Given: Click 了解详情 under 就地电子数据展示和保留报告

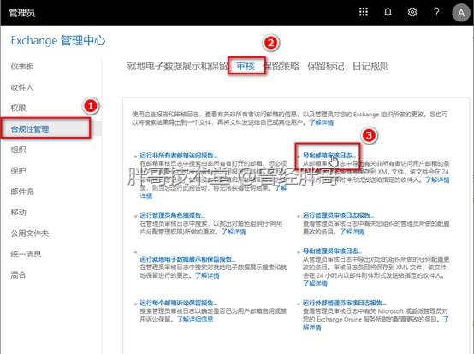Looking at the screenshot, I should pos(207,275).
